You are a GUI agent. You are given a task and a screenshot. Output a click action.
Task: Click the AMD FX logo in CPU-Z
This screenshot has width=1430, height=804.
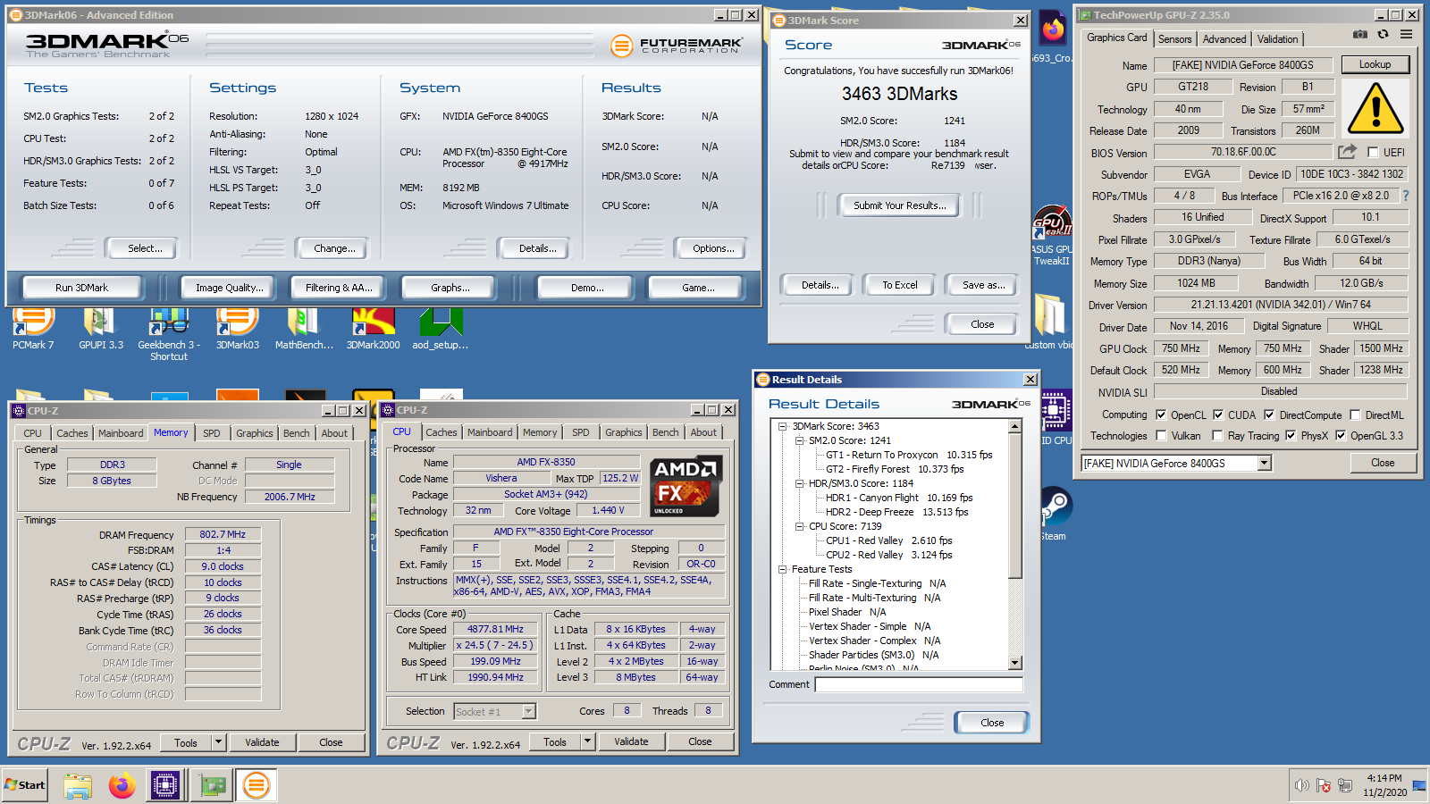pos(686,487)
